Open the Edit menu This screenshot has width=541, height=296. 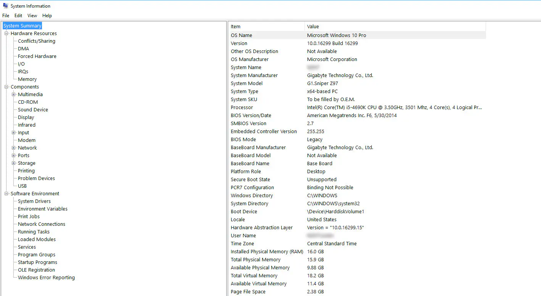pyautogui.click(x=18, y=16)
